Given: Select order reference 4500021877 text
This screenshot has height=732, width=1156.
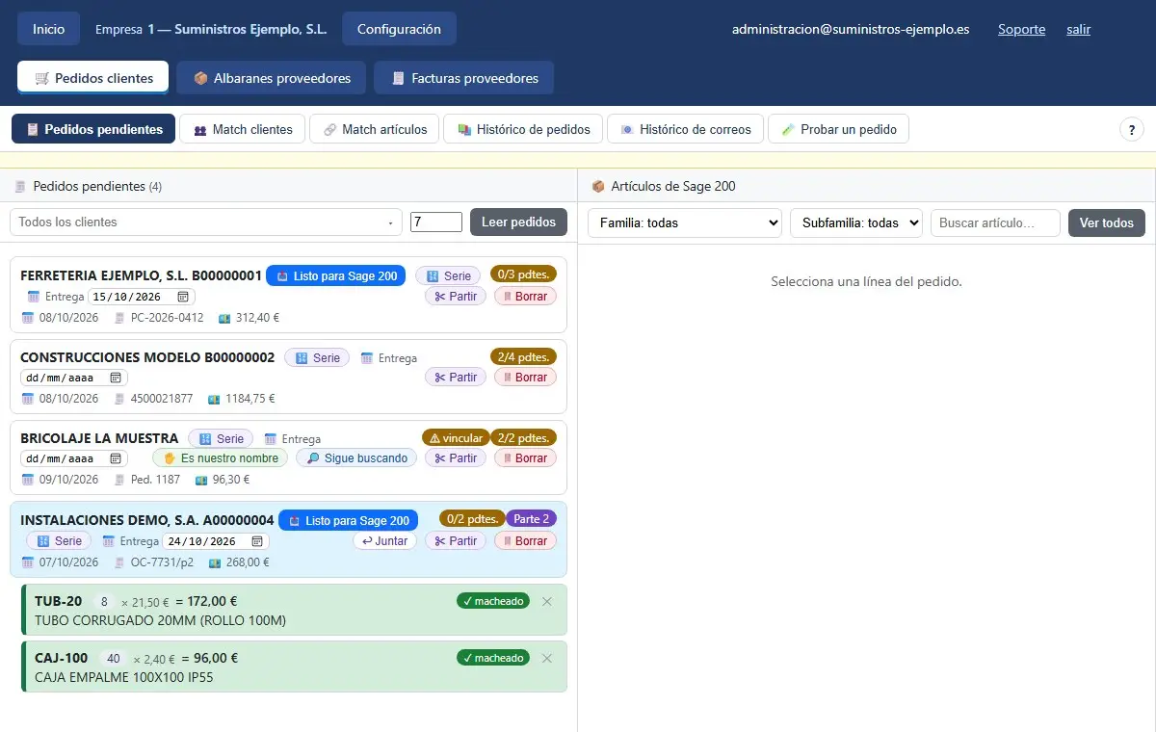Looking at the screenshot, I should pyautogui.click(x=162, y=398).
